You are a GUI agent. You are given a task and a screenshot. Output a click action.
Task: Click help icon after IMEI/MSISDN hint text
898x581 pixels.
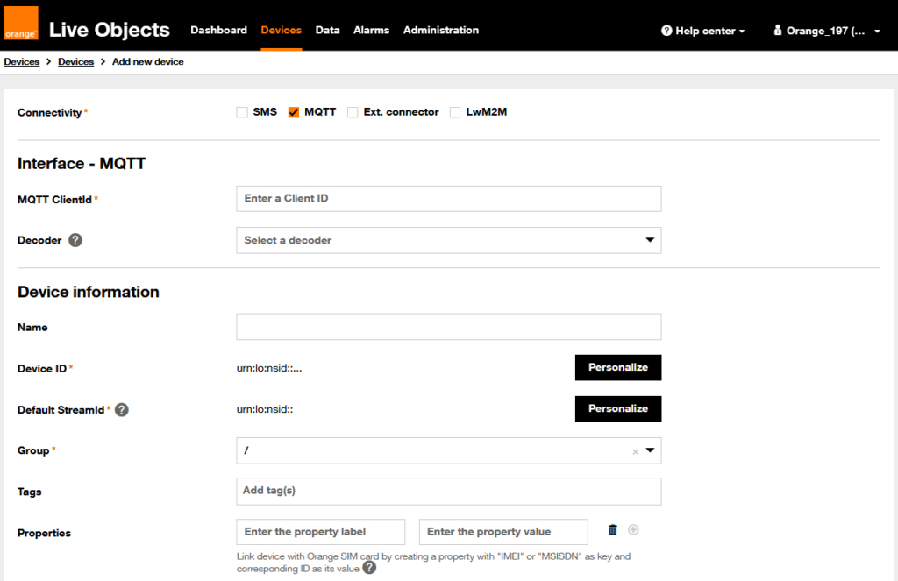(x=369, y=568)
